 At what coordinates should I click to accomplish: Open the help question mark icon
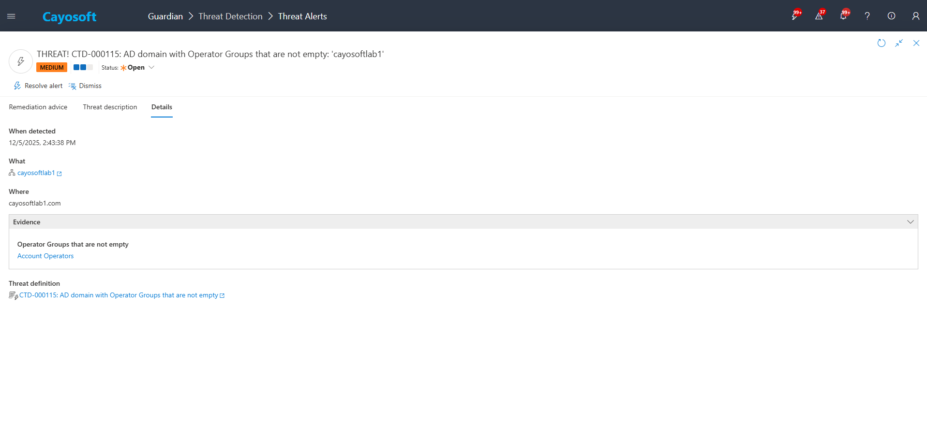[867, 16]
